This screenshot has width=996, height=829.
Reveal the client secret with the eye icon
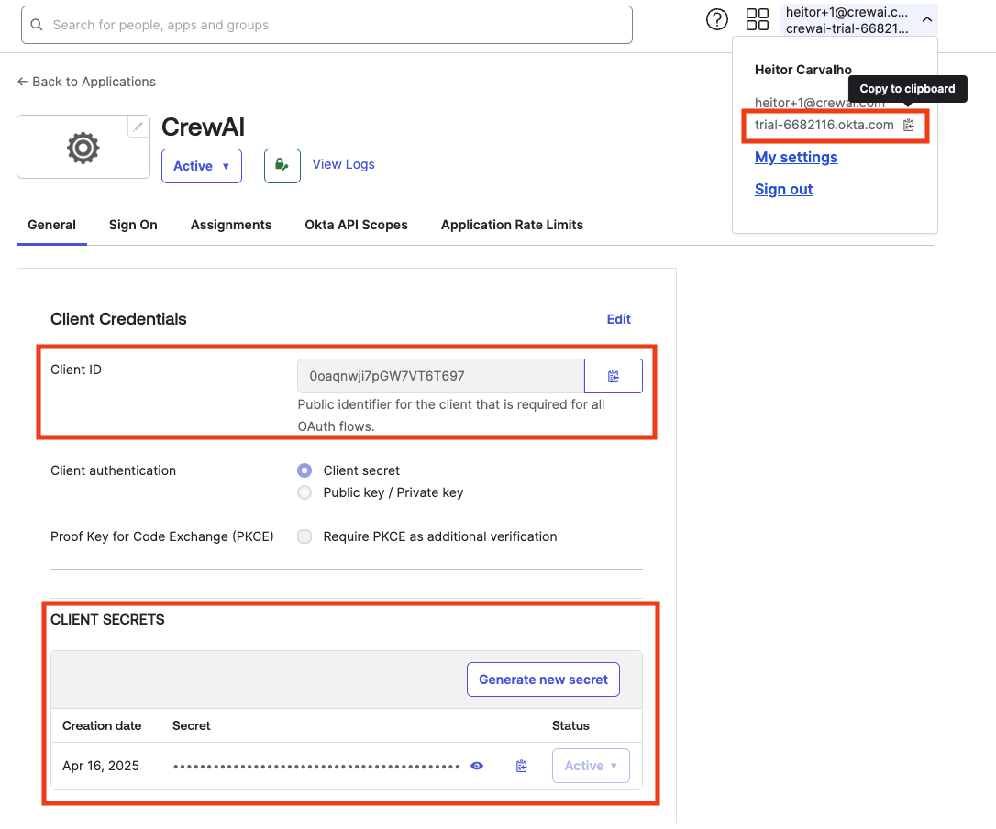(476, 766)
